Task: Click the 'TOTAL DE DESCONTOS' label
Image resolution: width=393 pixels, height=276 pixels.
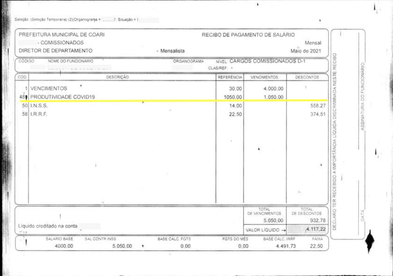Action: pos(306,211)
